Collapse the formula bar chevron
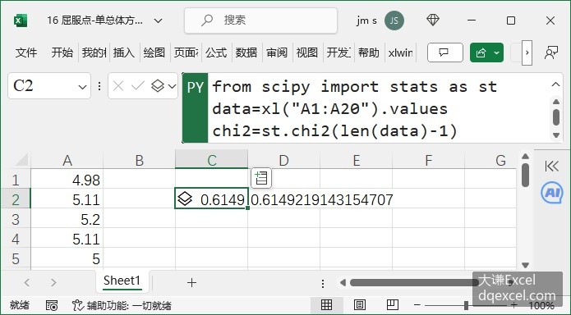 click(555, 84)
